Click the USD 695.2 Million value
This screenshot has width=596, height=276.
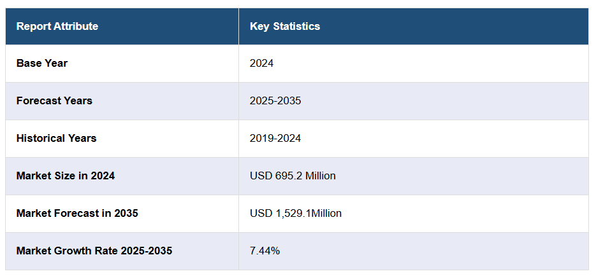pos(293,176)
